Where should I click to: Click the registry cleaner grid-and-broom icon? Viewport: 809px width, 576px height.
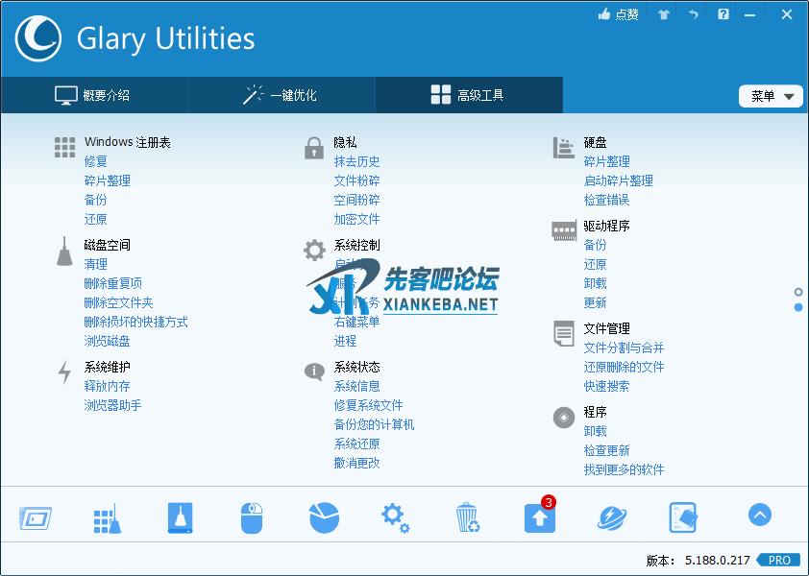click(x=107, y=518)
